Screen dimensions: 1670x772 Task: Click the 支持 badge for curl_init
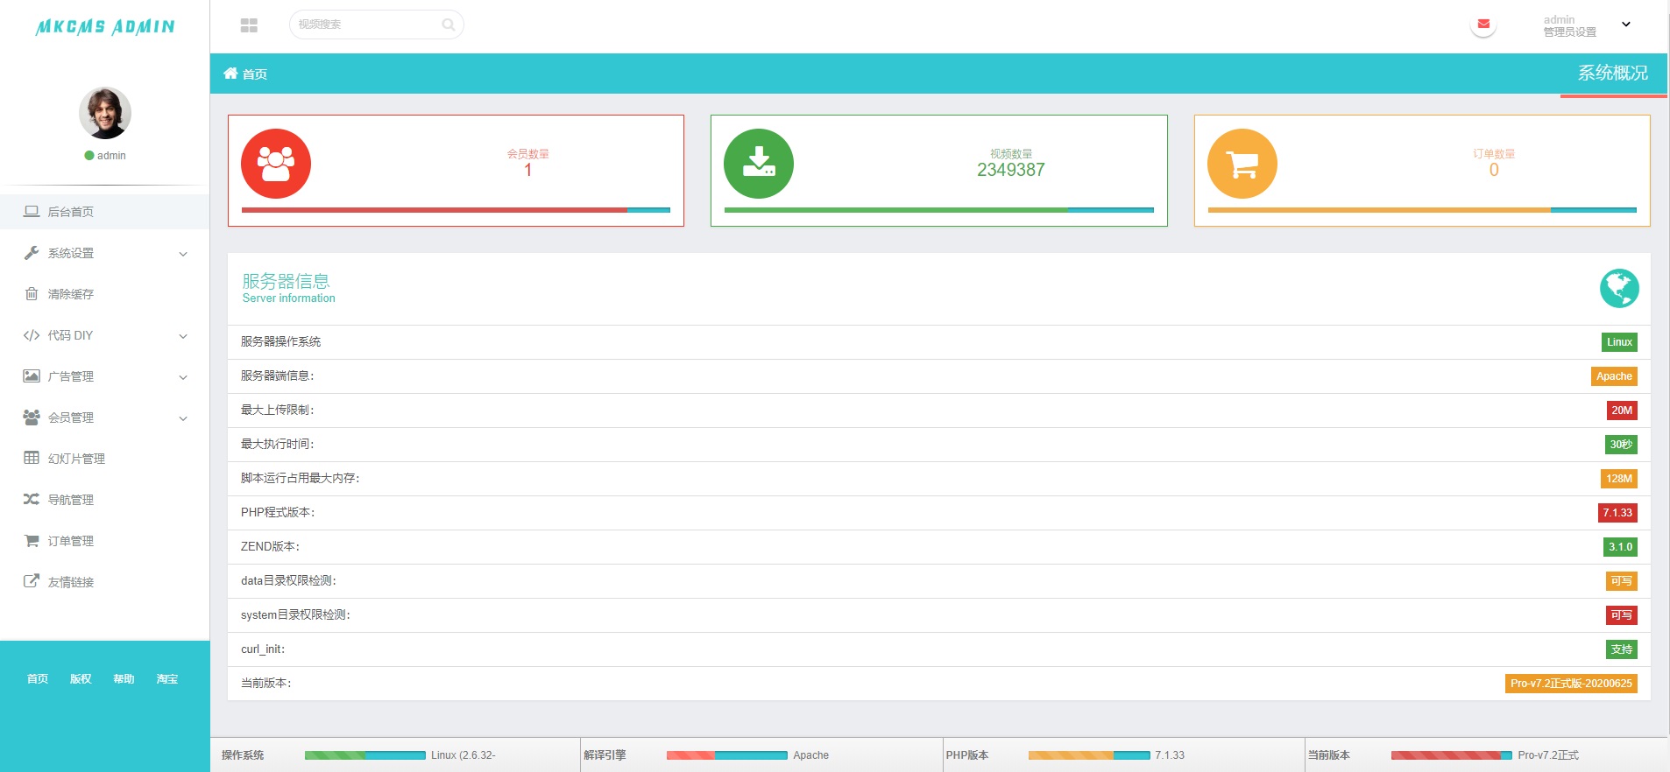pyautogui.click(x=1622, y=649)
